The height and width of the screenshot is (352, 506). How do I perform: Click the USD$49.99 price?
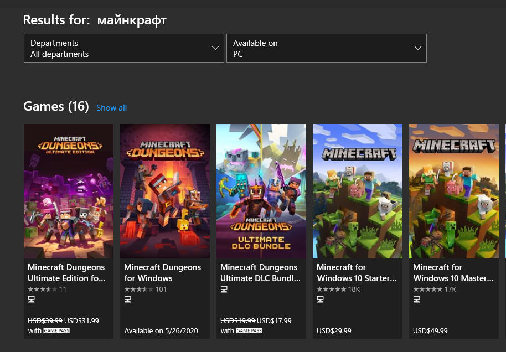(x=430, y=331)
